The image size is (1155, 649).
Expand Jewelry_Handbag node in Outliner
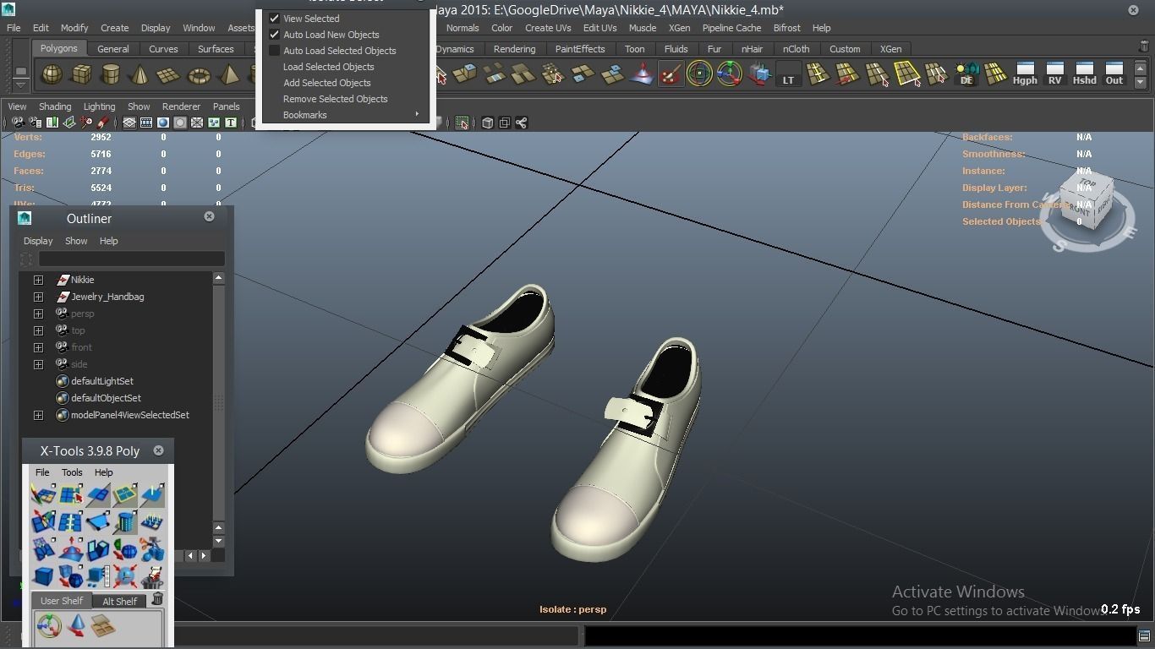pos(38,297)
